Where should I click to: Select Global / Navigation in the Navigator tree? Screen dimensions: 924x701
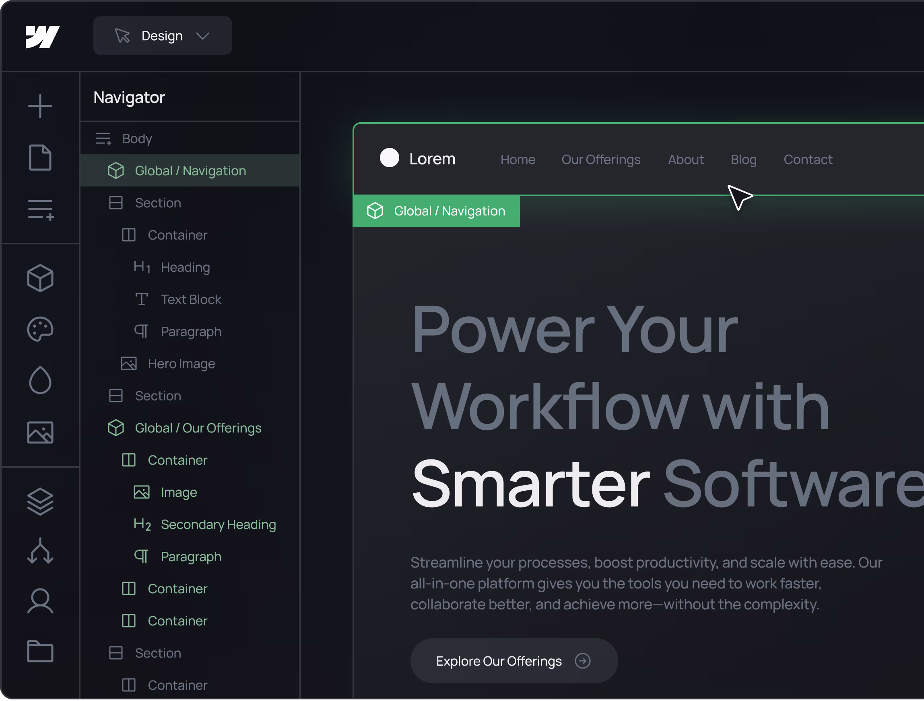[190, 171]
